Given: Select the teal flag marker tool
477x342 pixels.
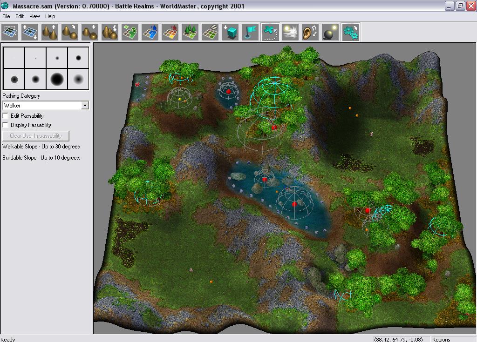Looking at the screenshot, I should point(250,32).
